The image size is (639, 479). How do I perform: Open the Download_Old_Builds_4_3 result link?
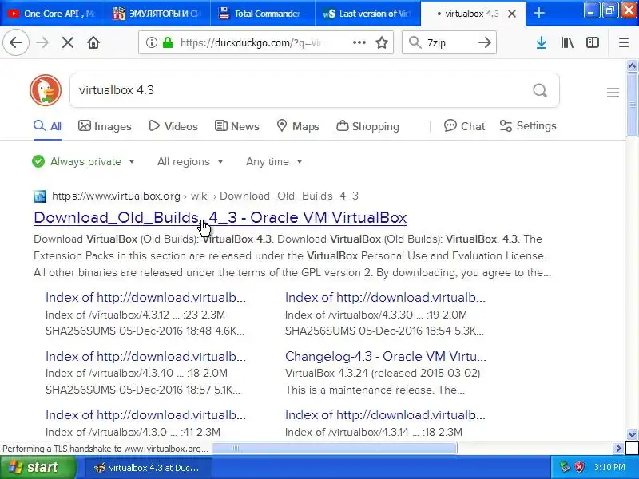220,217
